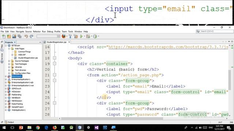Image resolution: width=234 pixels, height=131 pixels.
Task: Expand the Libraries node
Action: [9, 67]
